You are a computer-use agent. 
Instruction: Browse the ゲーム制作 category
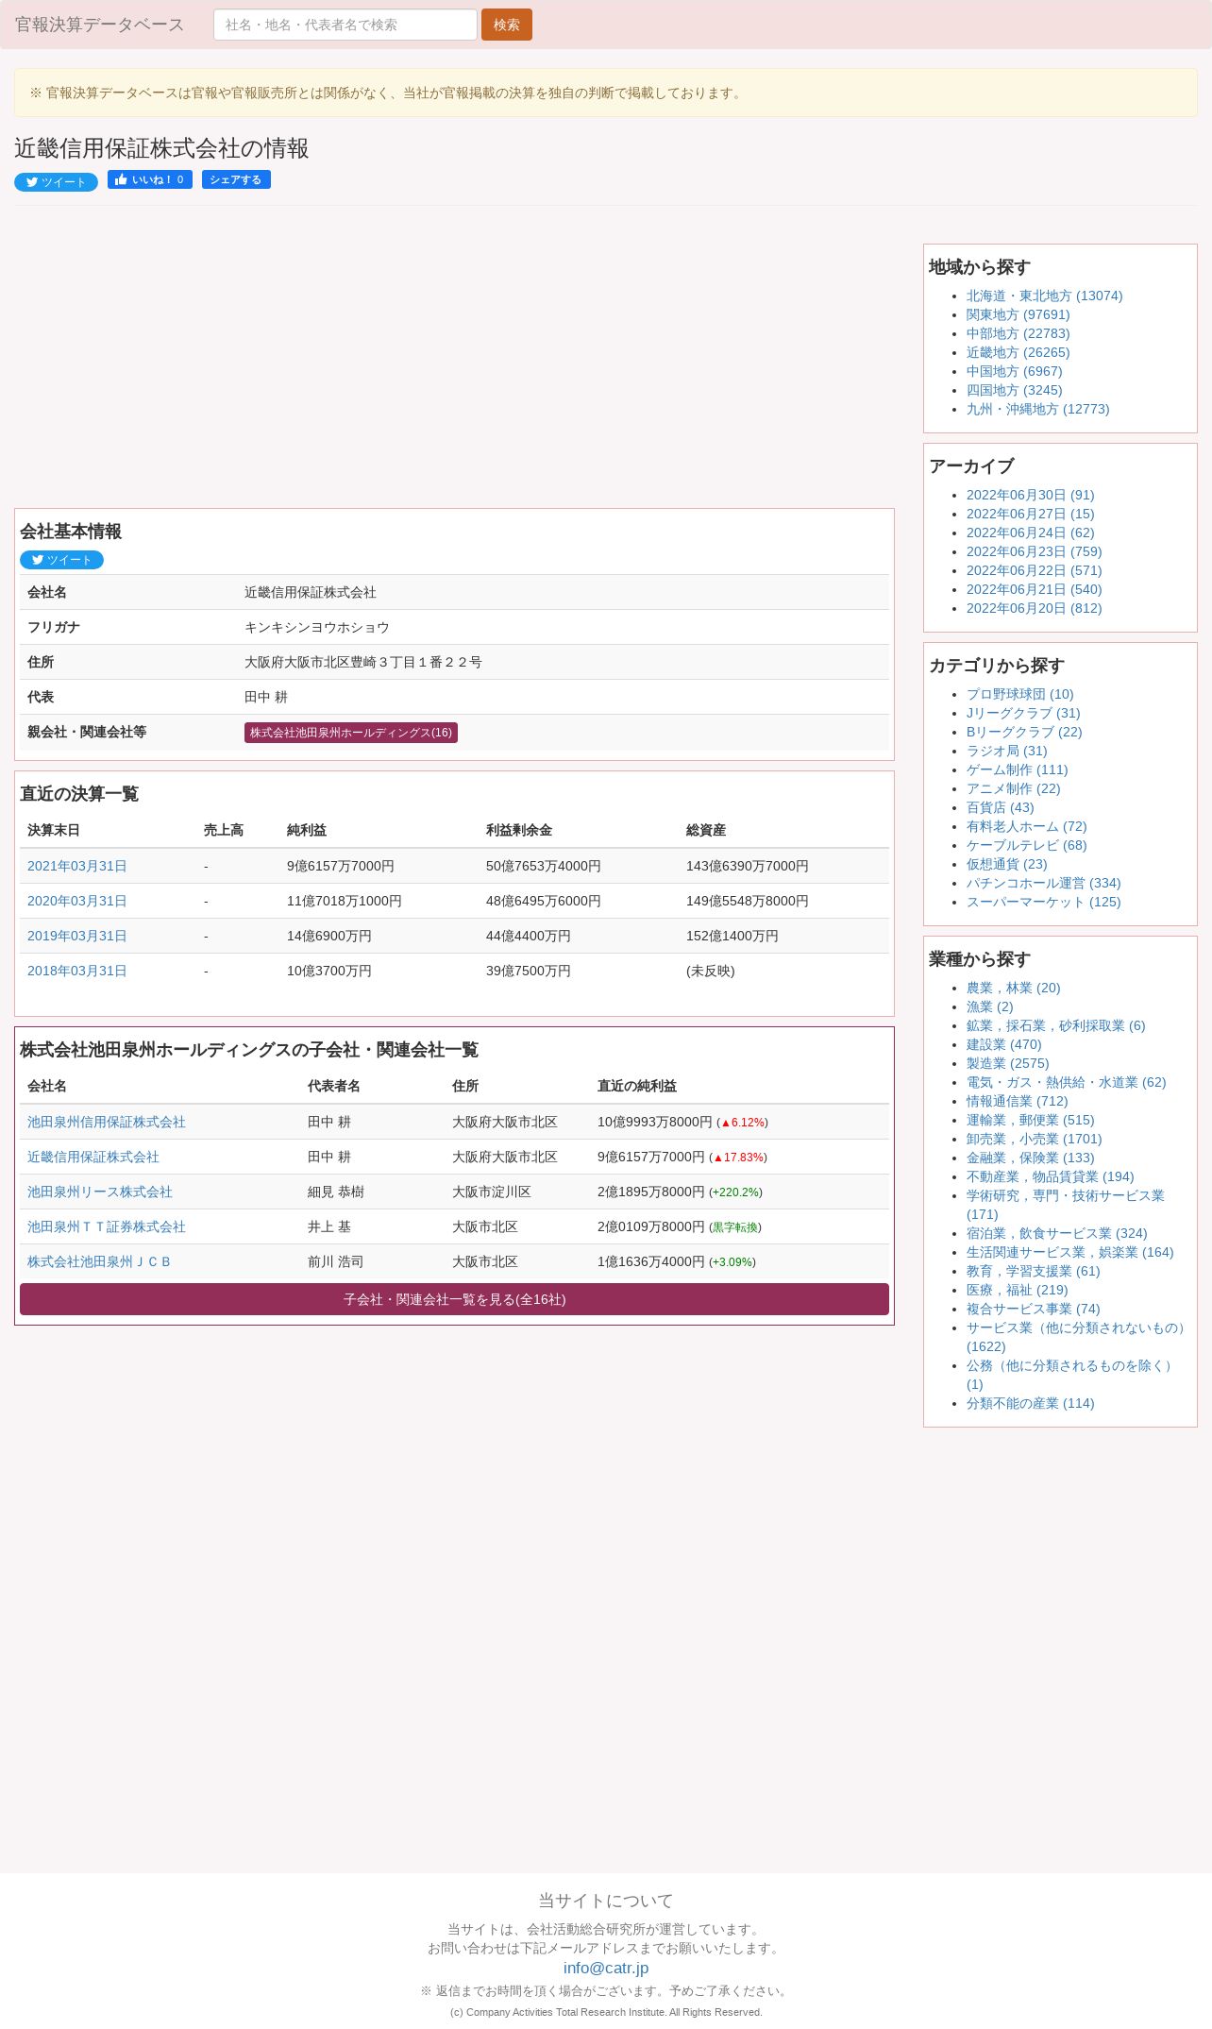coord(1018,769)
